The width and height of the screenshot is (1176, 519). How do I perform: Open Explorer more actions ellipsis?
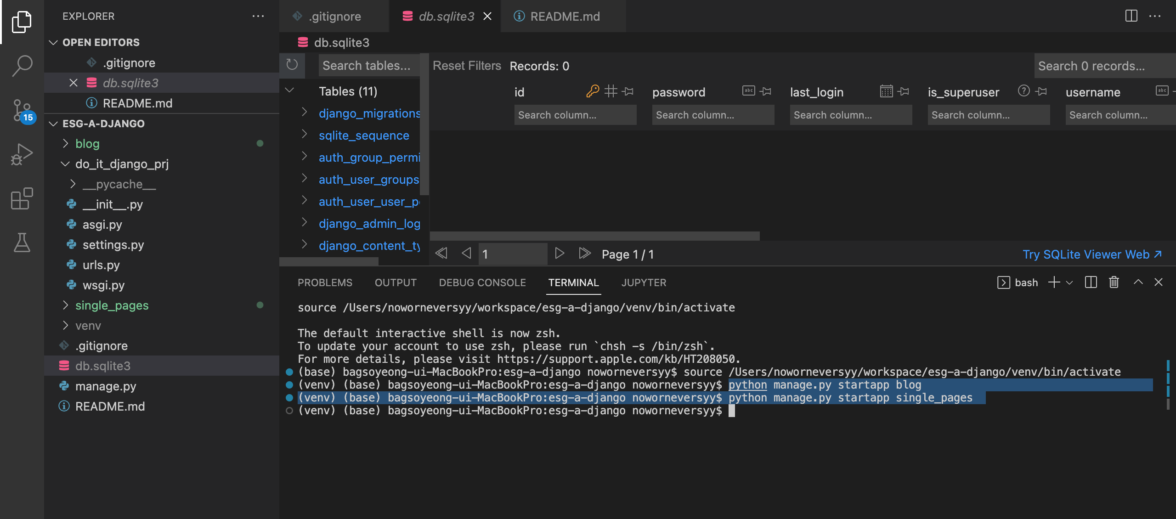[258, 16]
